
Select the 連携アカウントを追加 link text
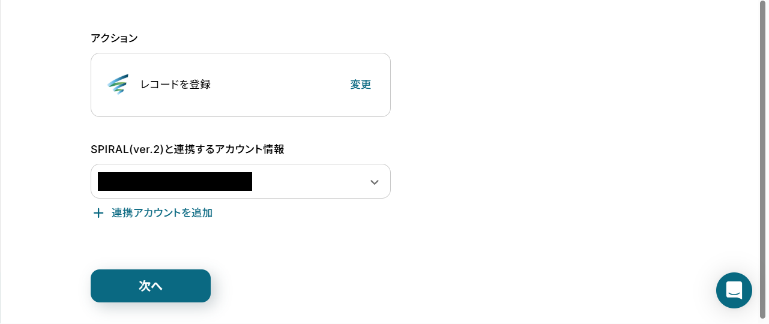coord(162,213)
